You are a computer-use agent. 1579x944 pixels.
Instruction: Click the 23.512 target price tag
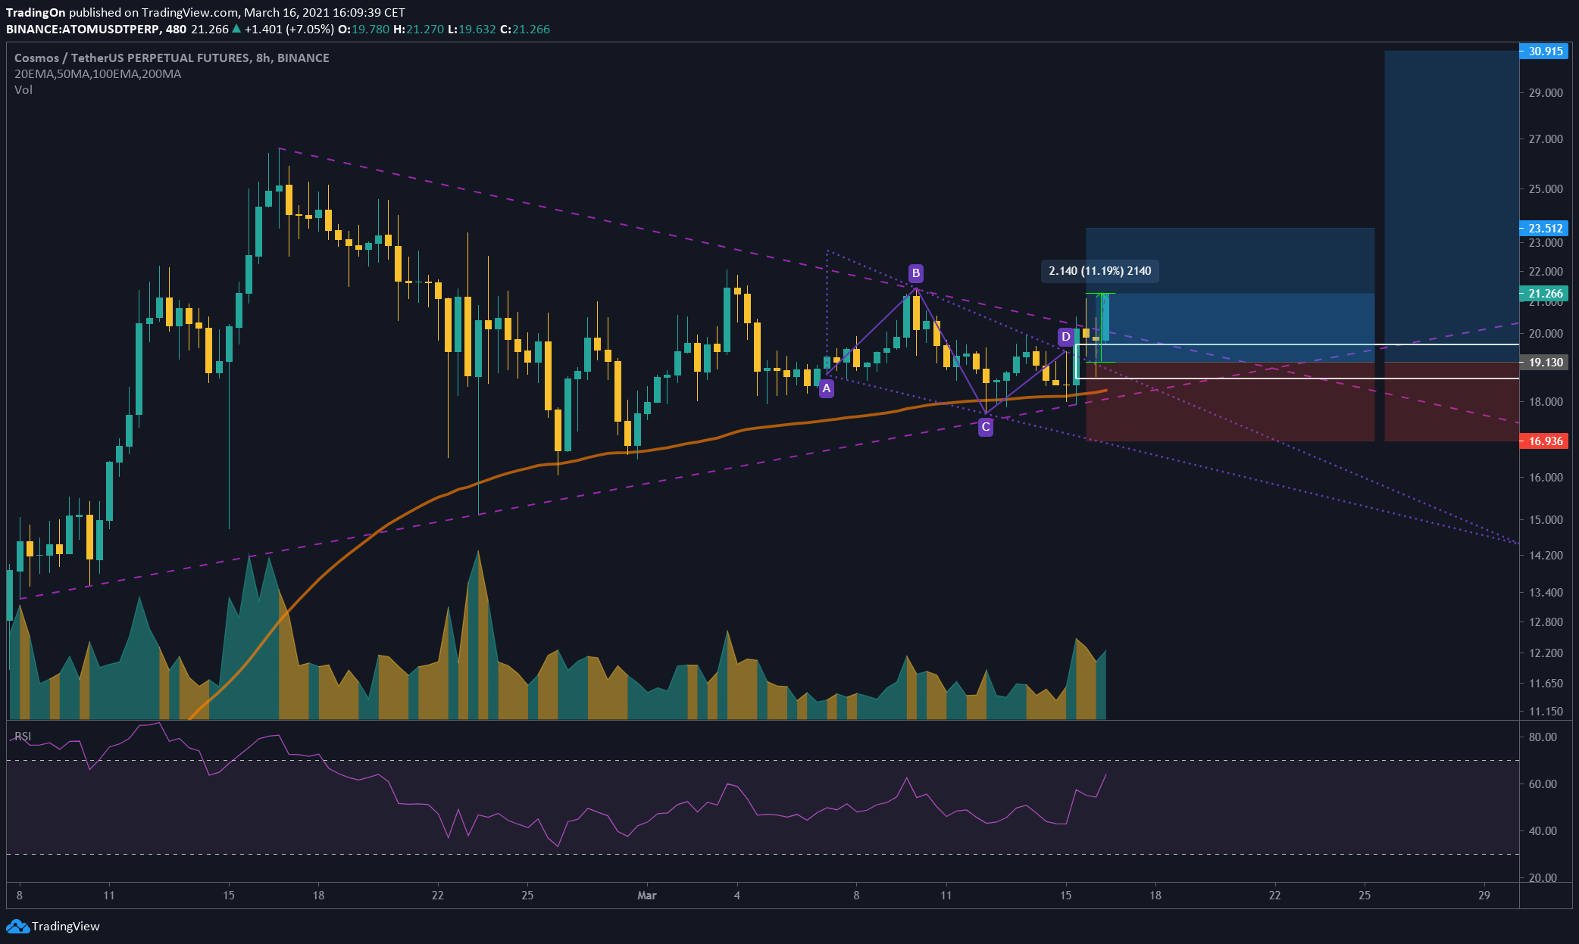click(1544, 228)
